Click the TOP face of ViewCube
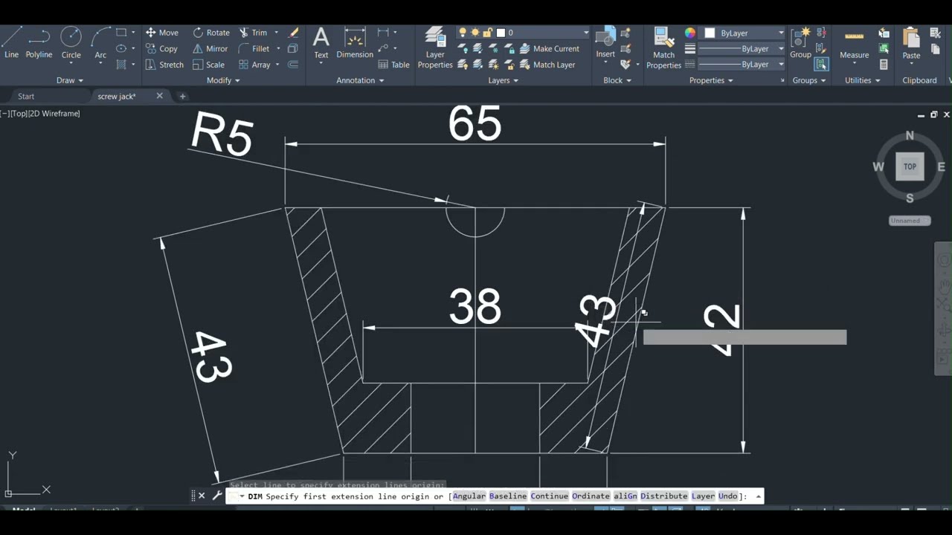Screen dimensions: 952x535 point(910,166)
